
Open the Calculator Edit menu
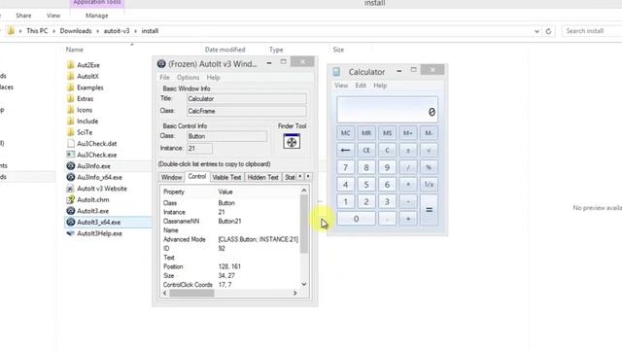(x=361, y=86)
